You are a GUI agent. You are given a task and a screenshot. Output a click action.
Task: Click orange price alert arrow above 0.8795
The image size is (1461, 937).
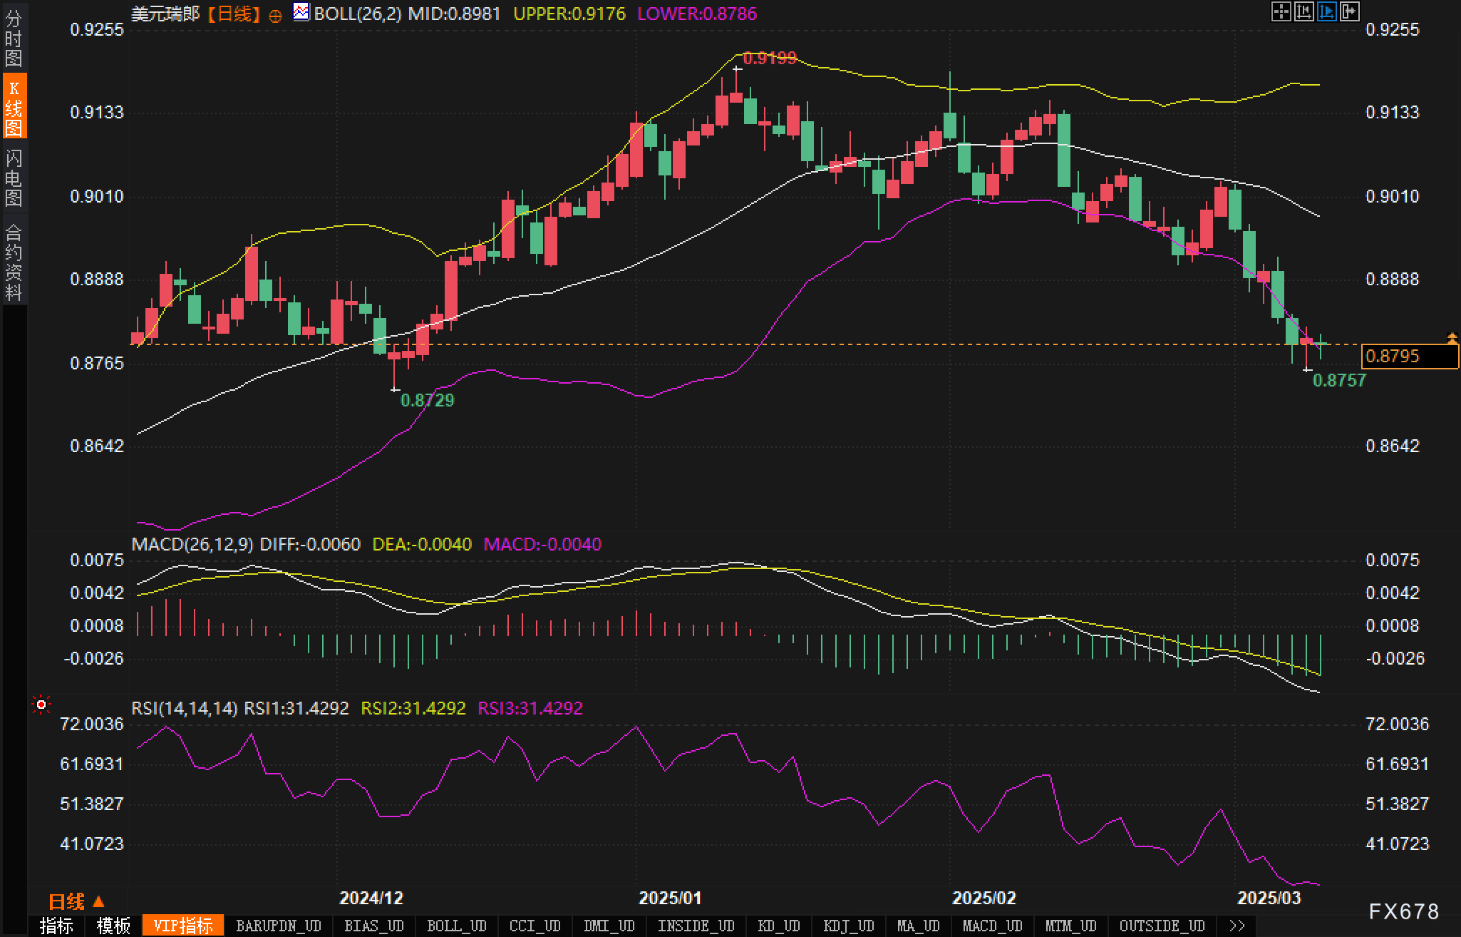coord(1452,338)
